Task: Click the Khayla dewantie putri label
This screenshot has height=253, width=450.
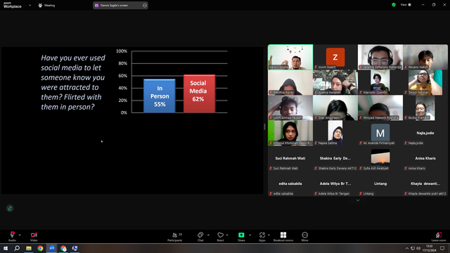Action: (427, 194)
